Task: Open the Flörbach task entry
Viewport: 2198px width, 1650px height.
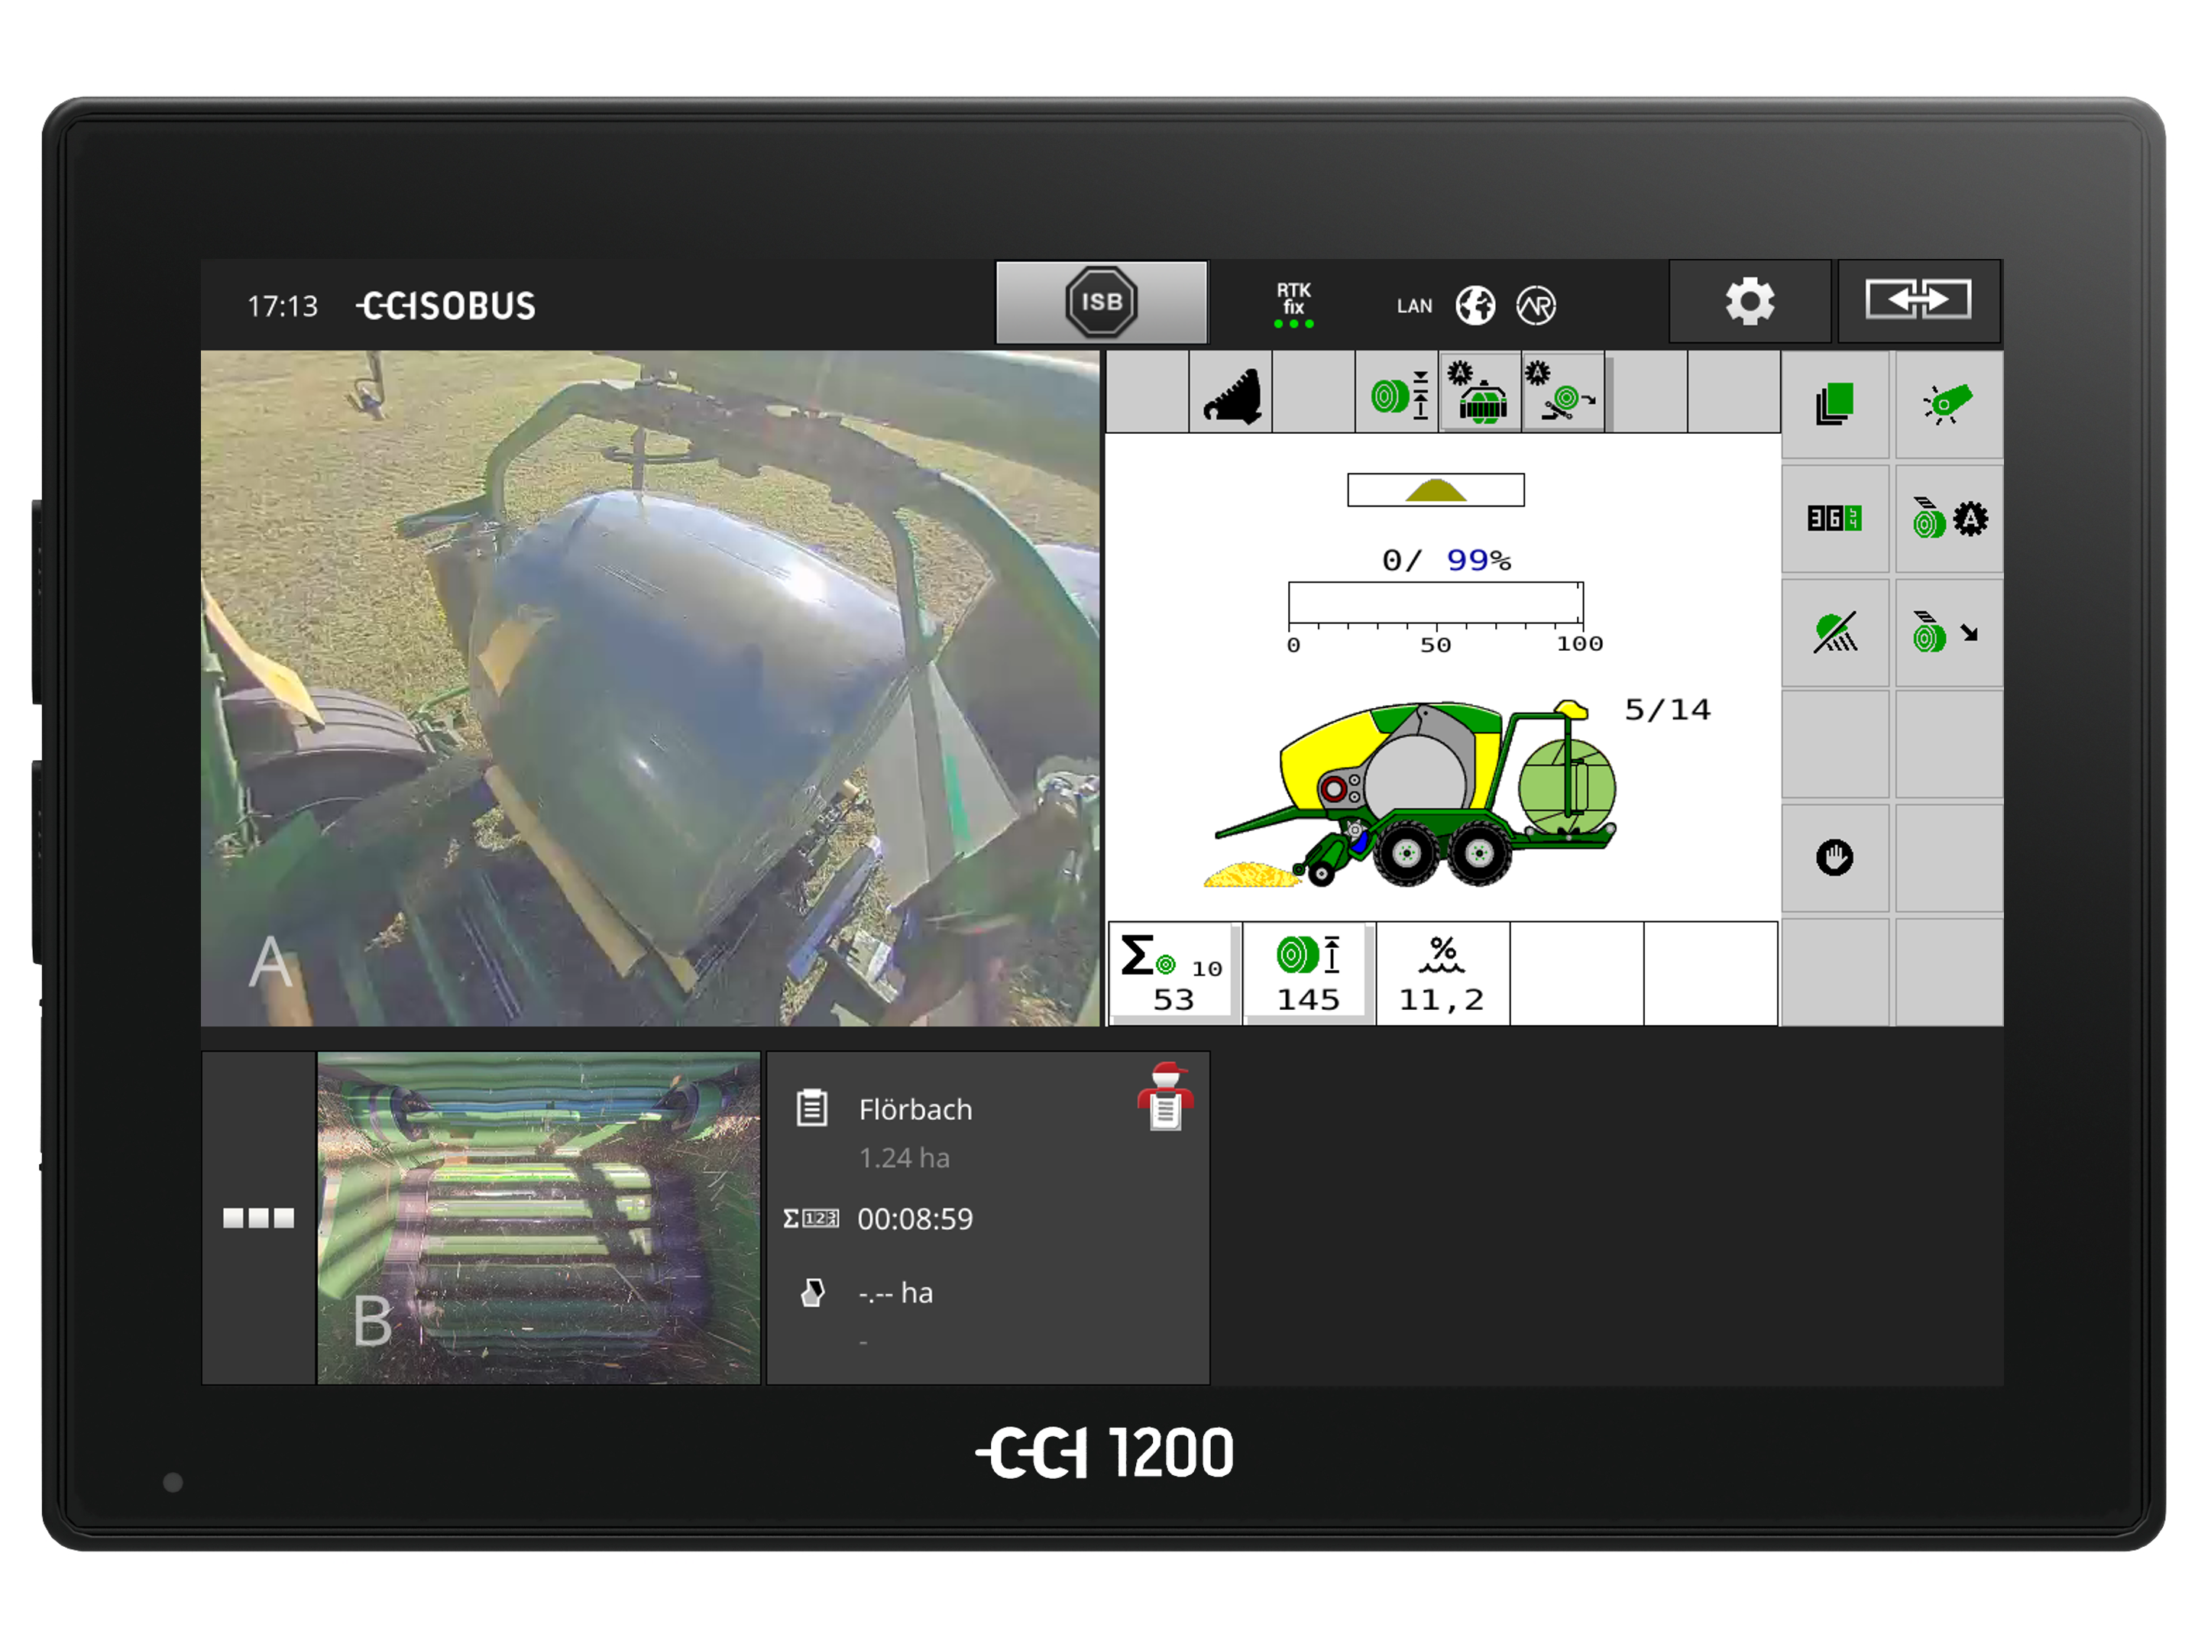Action: [914, 1110]
